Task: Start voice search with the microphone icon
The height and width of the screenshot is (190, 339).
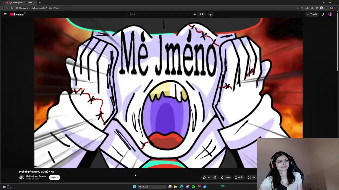Action: click(x=211, y=14)
